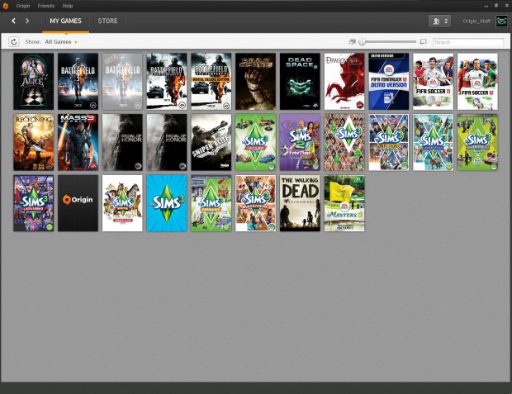
Task: Click the forward navigation arrow
Action: click(x=27, y=21)
